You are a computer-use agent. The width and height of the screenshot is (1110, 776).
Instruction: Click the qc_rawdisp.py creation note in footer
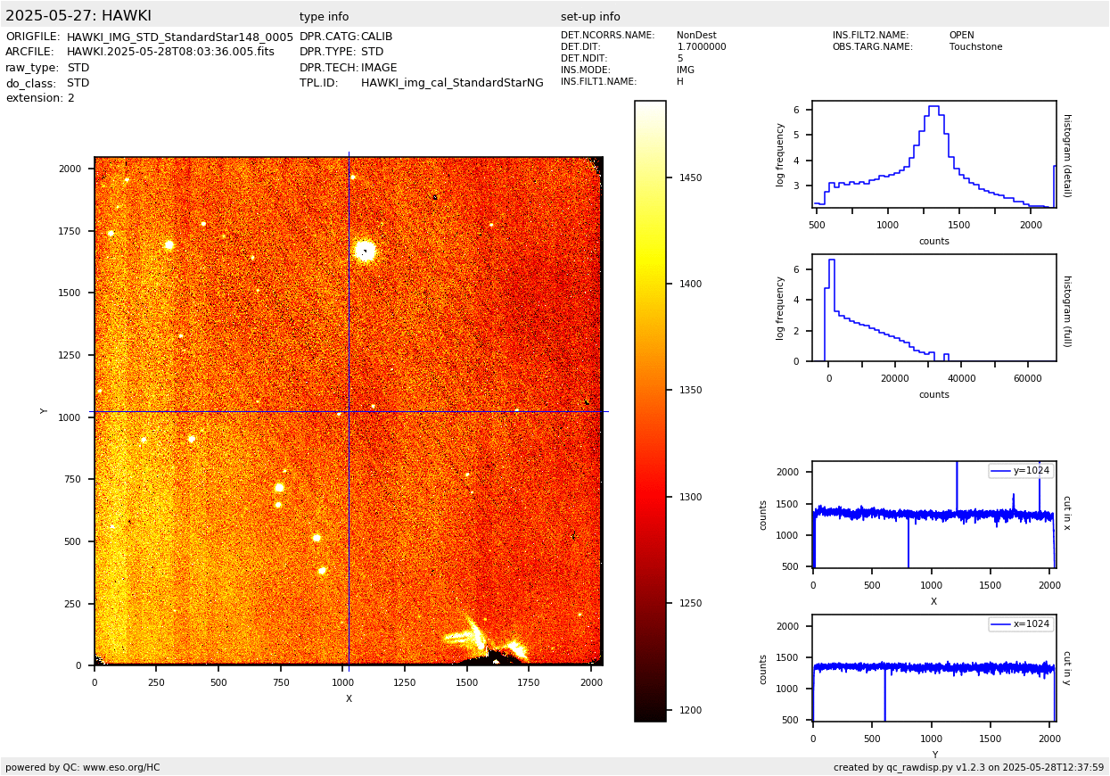968,767
